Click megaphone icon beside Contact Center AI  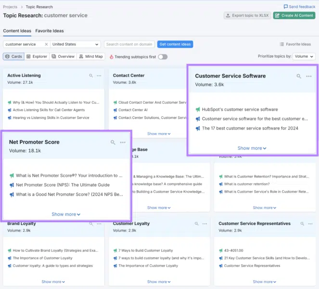pyautogui.click(x=115, y=110)
